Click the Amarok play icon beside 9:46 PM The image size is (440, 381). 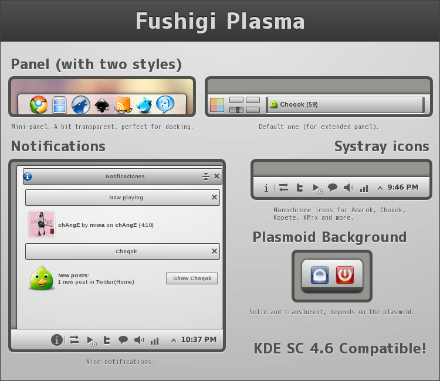pyautogui.click(x=317, y=188)
